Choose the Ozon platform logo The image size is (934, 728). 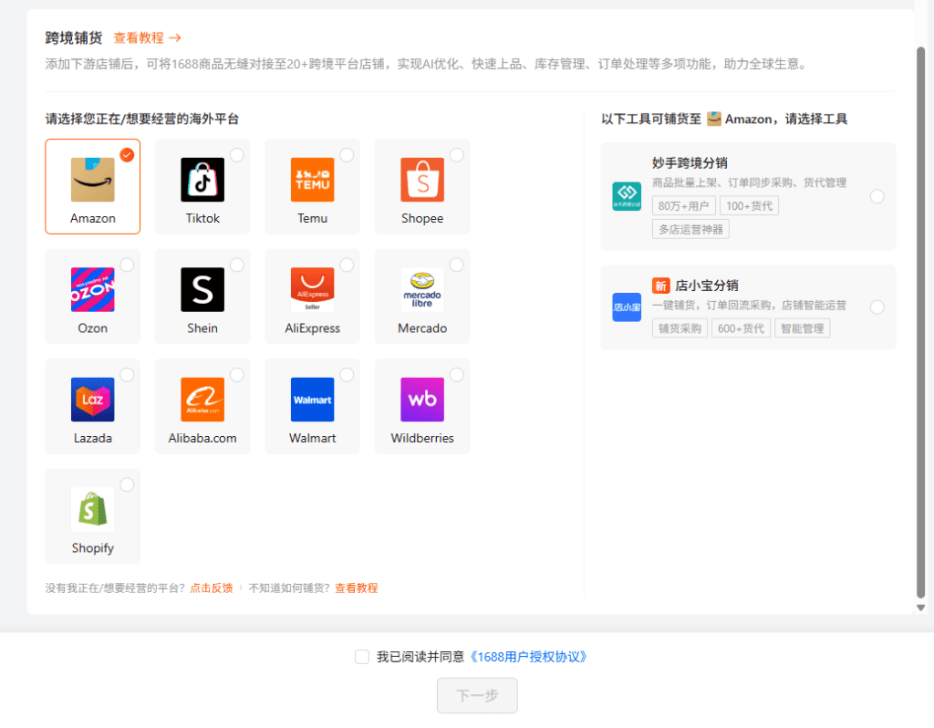[x=92, y=289]
